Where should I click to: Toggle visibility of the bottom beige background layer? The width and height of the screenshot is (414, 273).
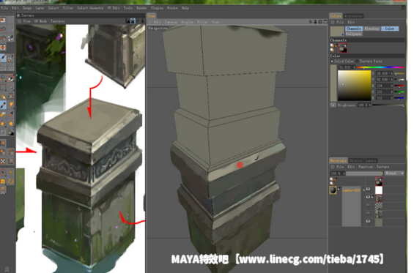coord(368,221)
